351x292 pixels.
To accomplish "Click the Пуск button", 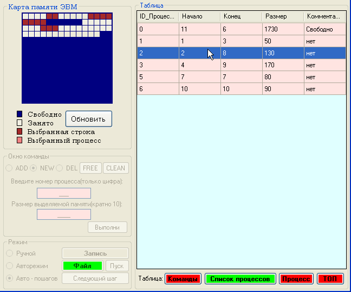I will tap(117, 266).
